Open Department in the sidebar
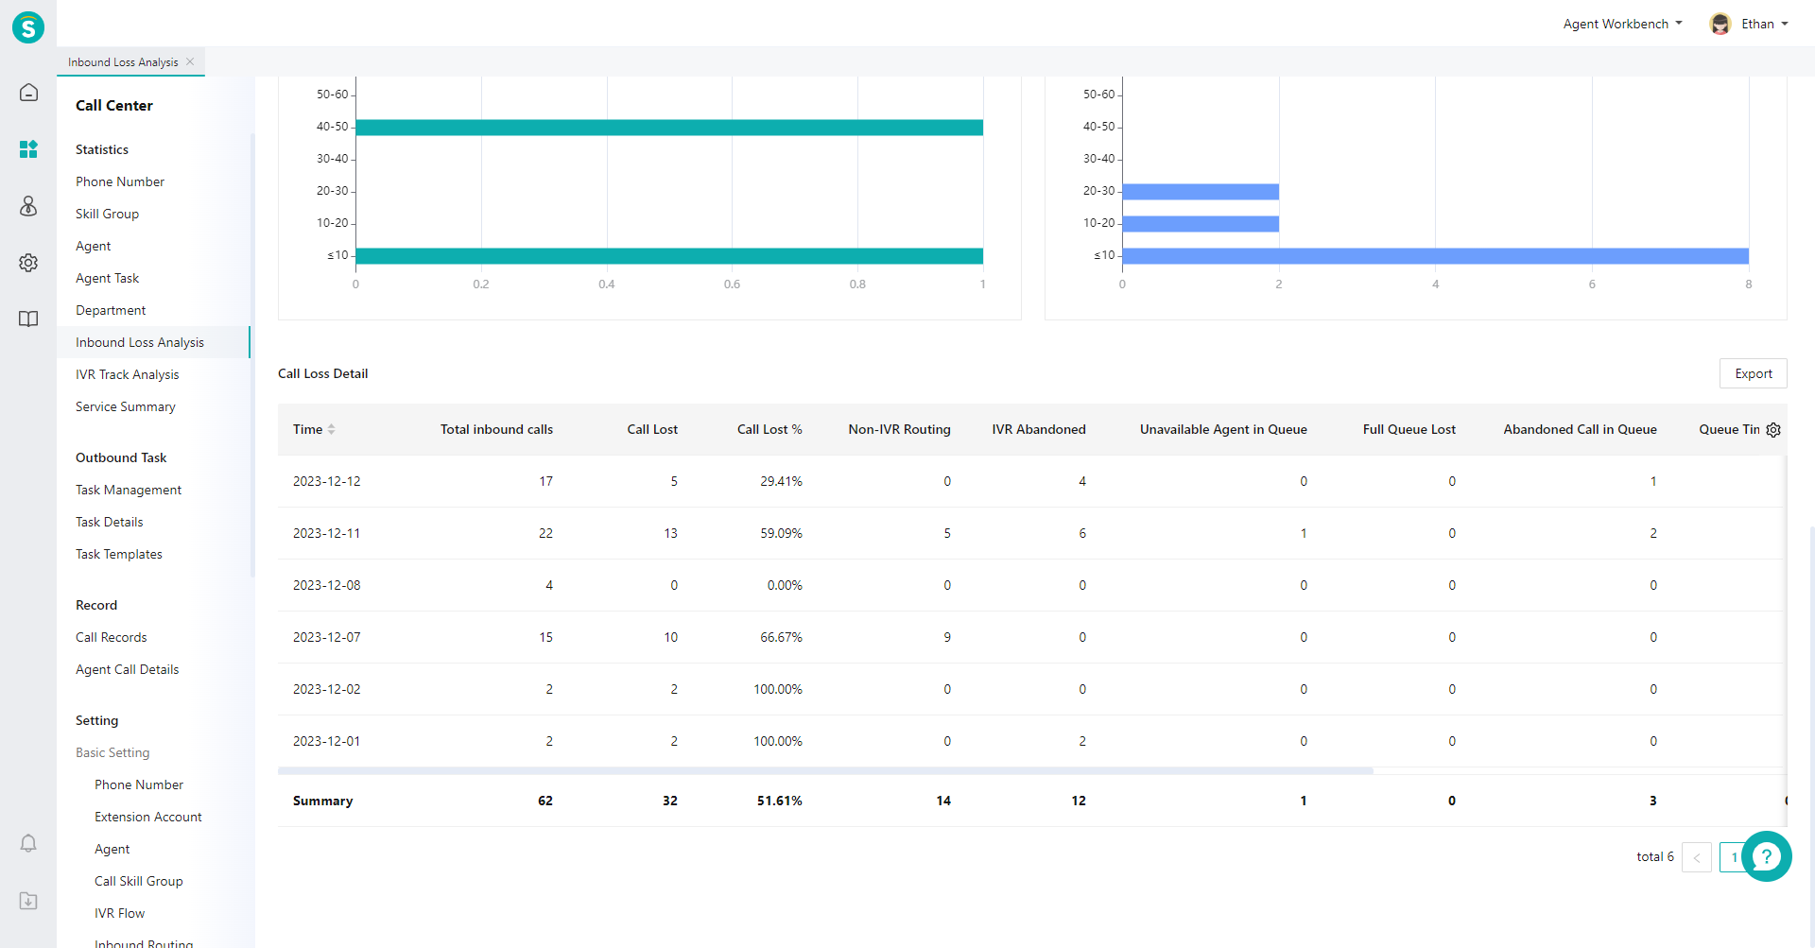Image resolution: width=1815 pixels, height=948 pixels. coord(111,310)
